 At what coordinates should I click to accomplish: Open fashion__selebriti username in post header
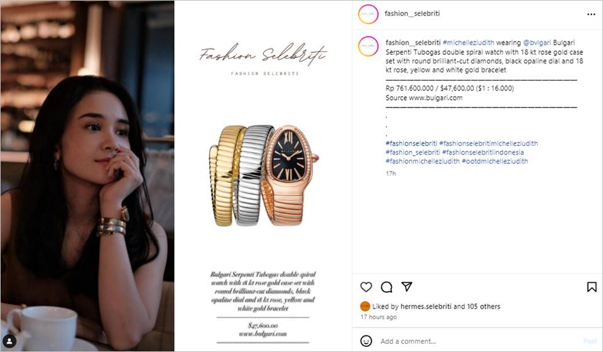(412, 13)
